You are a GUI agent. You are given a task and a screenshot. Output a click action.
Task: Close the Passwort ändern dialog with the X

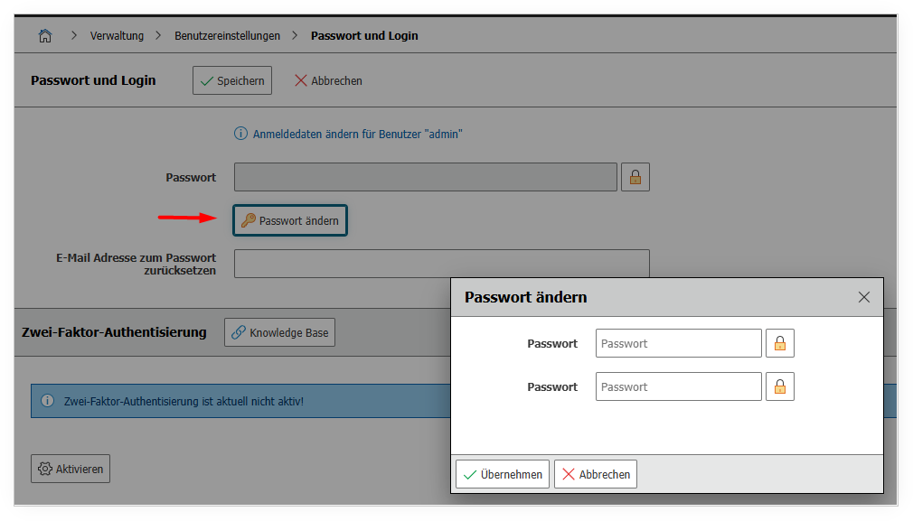click(863, 296)
